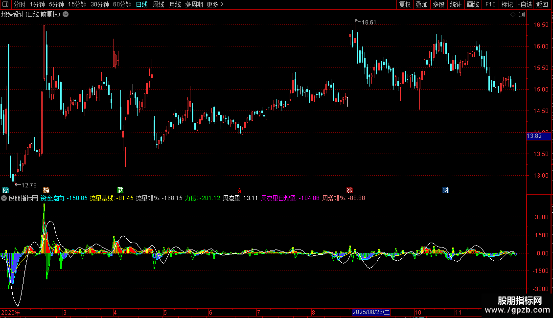Toggle the right side panel icon

522,15
